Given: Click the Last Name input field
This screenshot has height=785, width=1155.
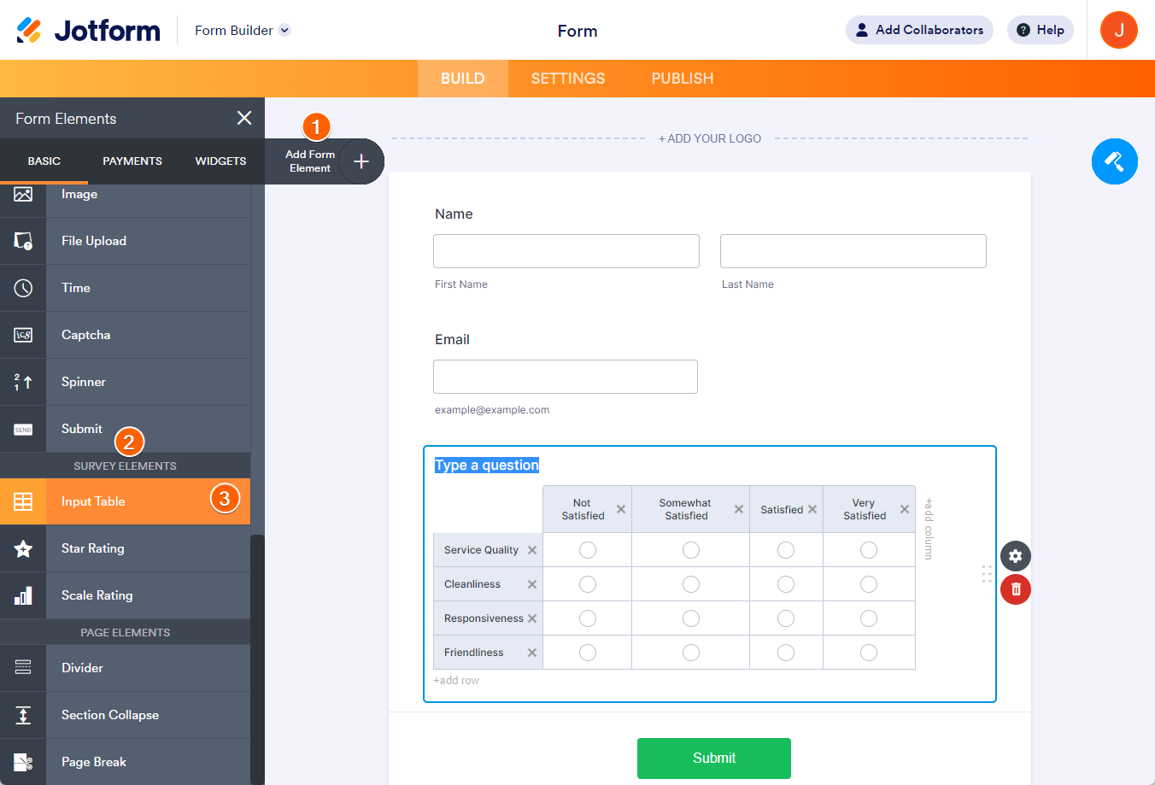Looking at the screenshot, I should (853, 251).
